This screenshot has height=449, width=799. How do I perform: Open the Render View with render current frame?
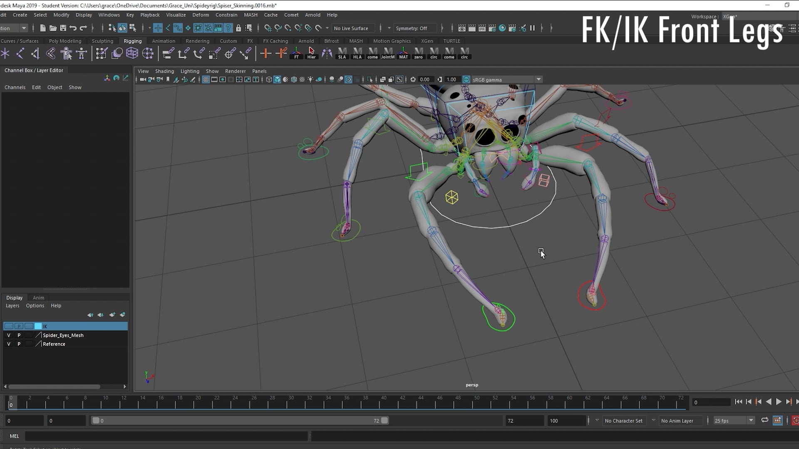click(462, 28)
